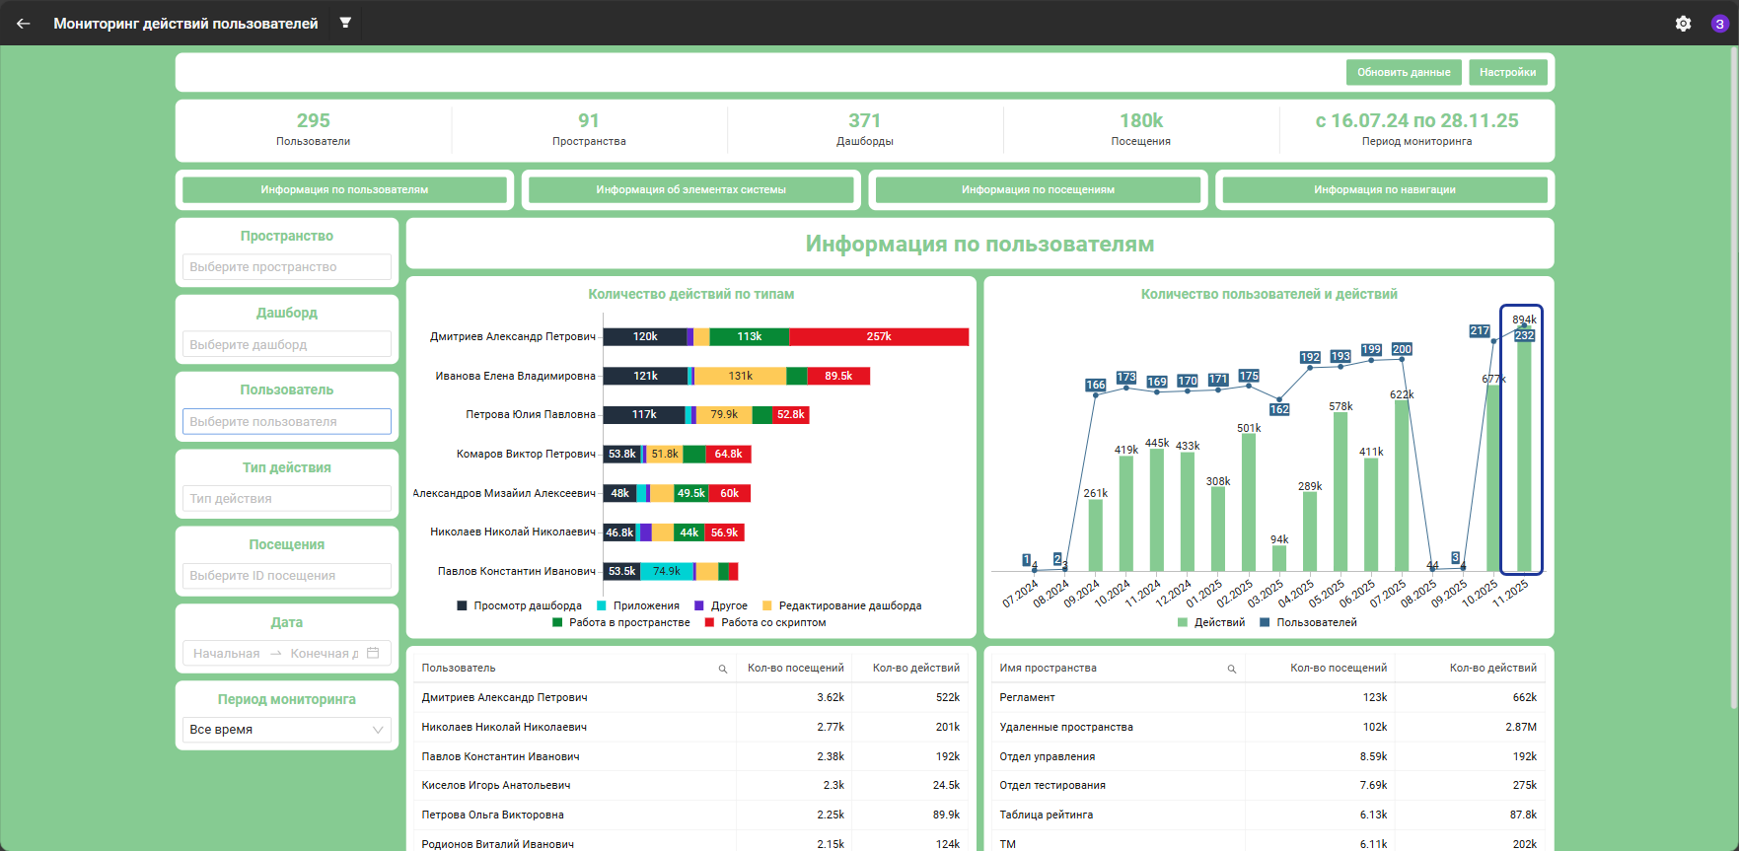Click the Обновить данные button
Viewport: 1739px width, 851px height.
coord(1404,72)
